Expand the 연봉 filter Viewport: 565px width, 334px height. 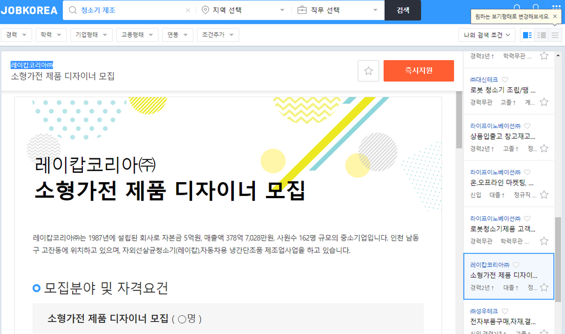click(x=178, y=35)
